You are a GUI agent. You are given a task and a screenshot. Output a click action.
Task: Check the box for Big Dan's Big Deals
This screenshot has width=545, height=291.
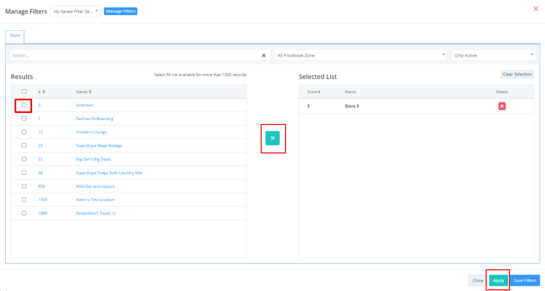24,159
